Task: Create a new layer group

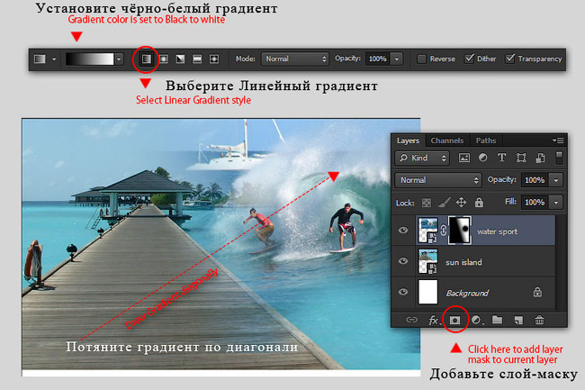Action: click(497, 320)
